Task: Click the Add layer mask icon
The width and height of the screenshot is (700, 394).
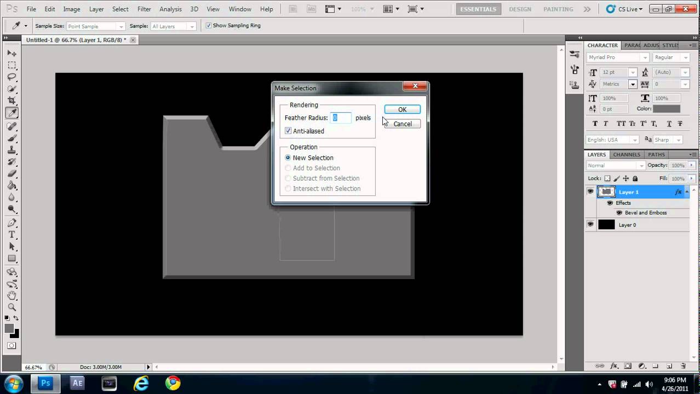Action: point(628,366)
